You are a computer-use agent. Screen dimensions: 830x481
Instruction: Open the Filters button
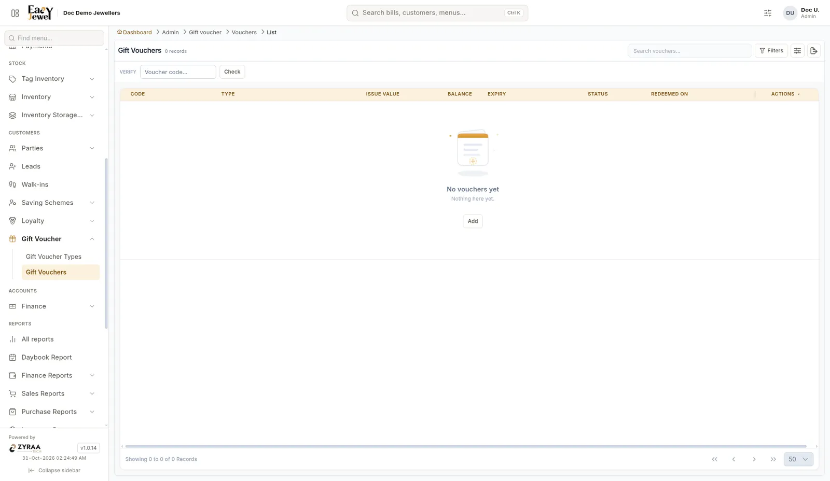click(771, 51)
